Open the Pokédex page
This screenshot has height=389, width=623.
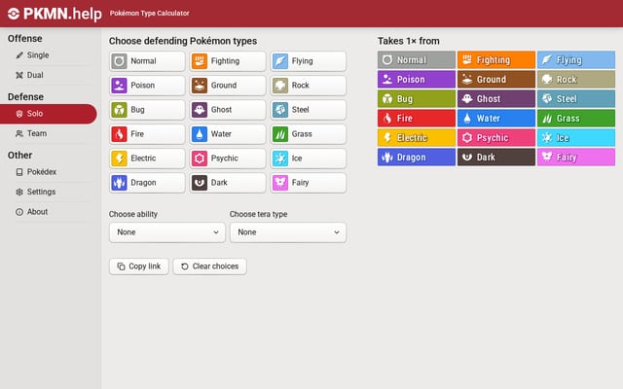[50, 172]
